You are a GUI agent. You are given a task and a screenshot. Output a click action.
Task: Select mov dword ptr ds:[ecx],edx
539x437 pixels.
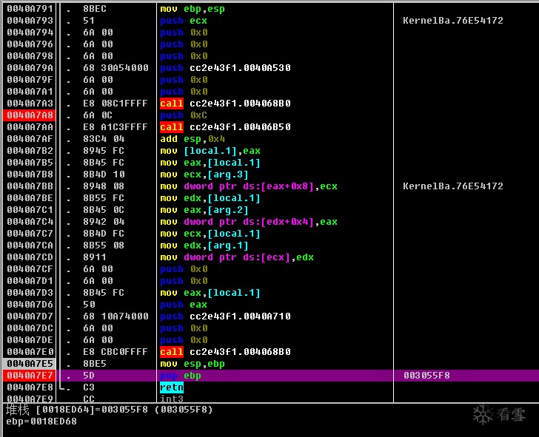(237, 257)
